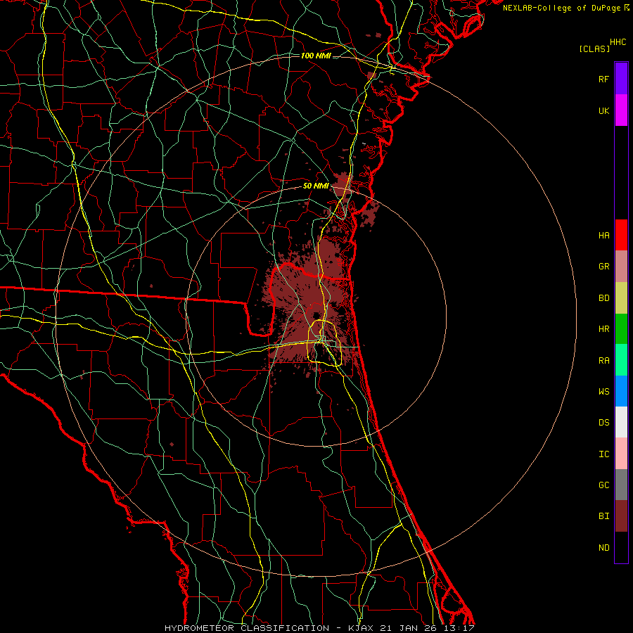The image size is (633, 633).
Task: Pick the WS blue legend swatch
Action: pos(621,391)
